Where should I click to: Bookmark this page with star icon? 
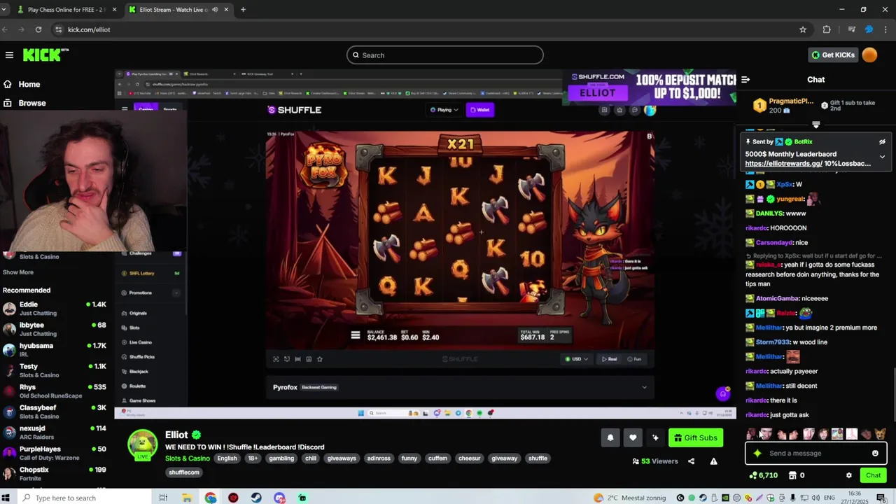[x=803, y=29]
